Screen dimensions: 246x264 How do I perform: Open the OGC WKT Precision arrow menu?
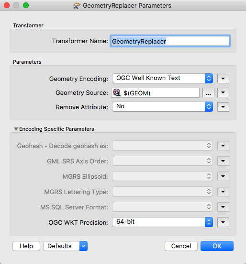click(223, 222)
